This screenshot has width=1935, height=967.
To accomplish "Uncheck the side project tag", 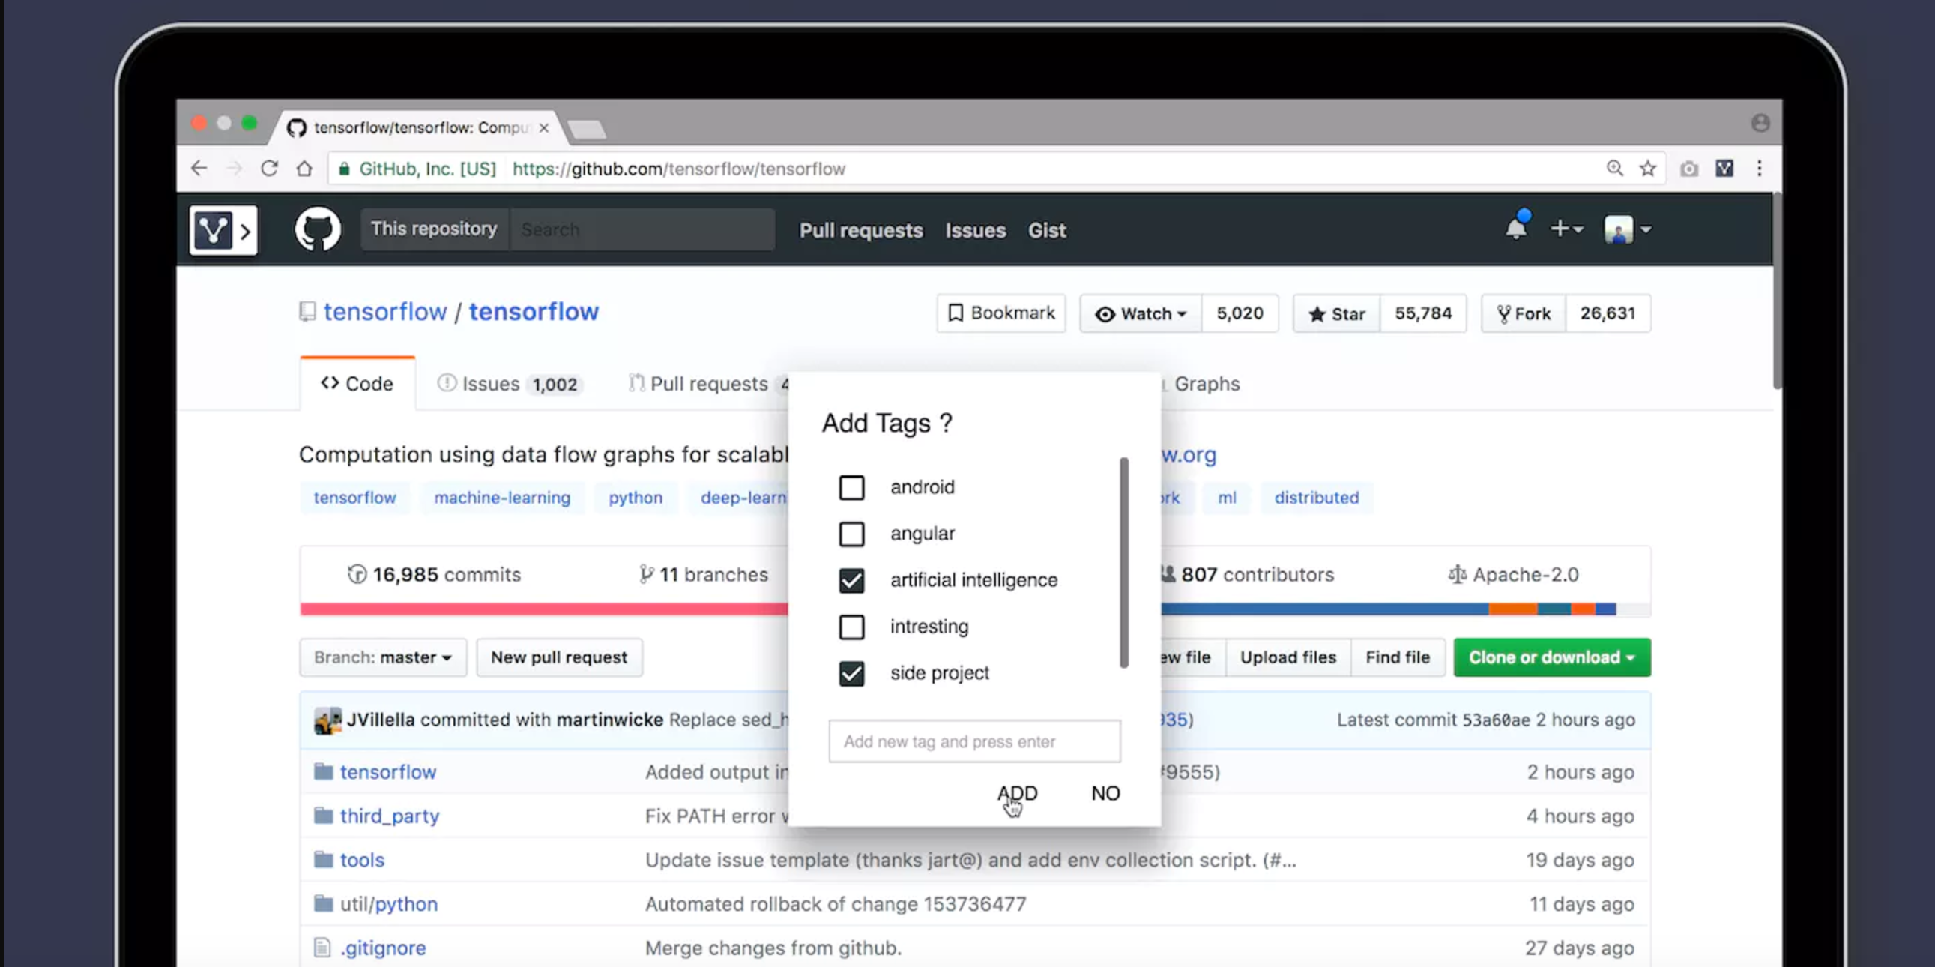I will click(852, 674).
